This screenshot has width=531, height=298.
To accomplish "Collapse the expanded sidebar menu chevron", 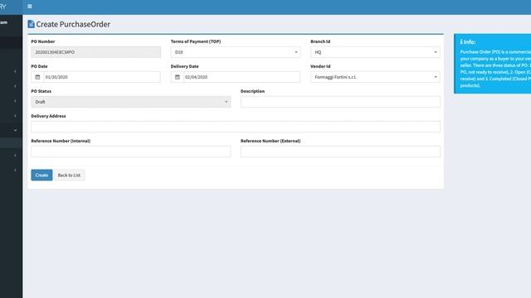I will [x=15, y=130].
